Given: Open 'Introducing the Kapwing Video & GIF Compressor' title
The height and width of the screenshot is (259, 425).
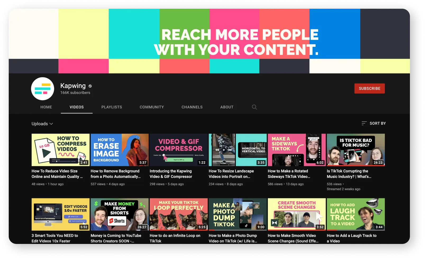Looking at the screenshot, I should (171, 174).
